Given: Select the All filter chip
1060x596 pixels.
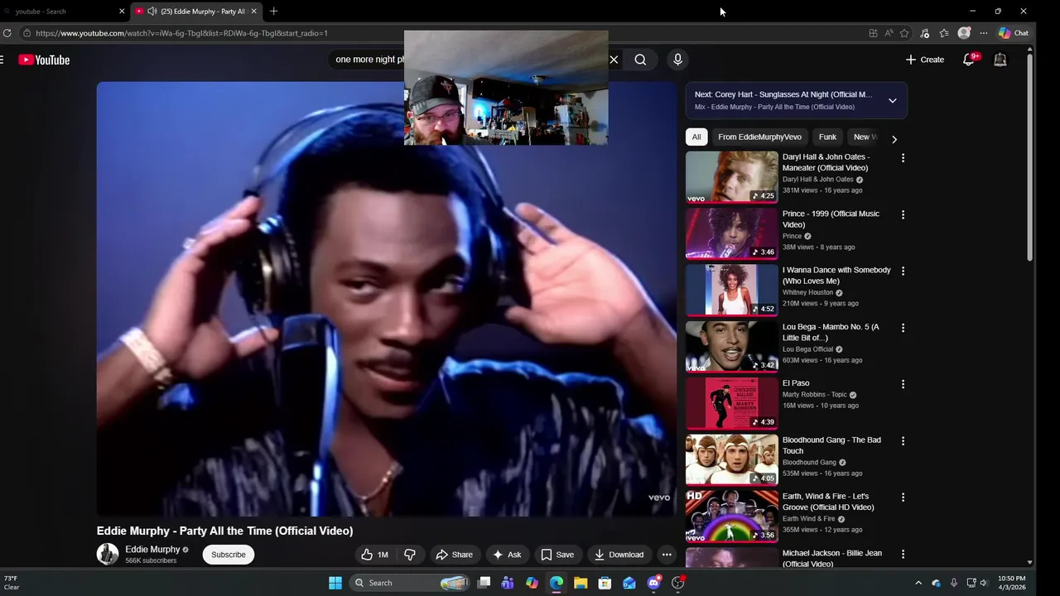Looking at the screenshot, I should 696,137.
